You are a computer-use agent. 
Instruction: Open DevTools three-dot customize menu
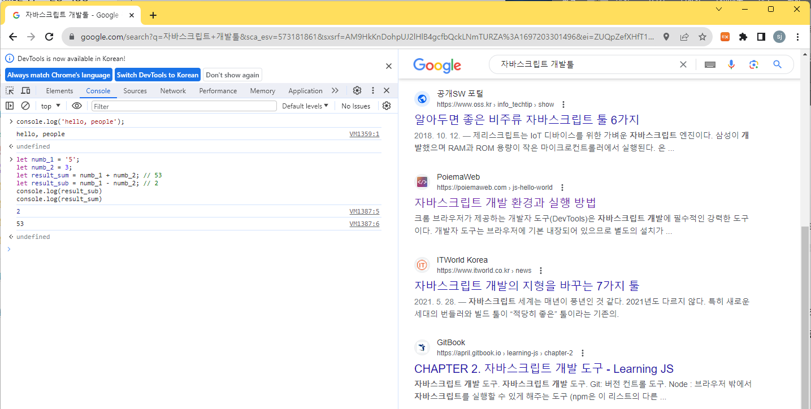372,90
